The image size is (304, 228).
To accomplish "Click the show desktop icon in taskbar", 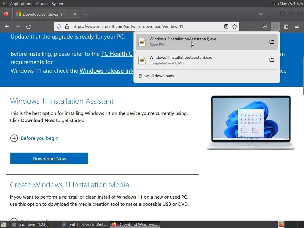I will click(x=4, y=224).
